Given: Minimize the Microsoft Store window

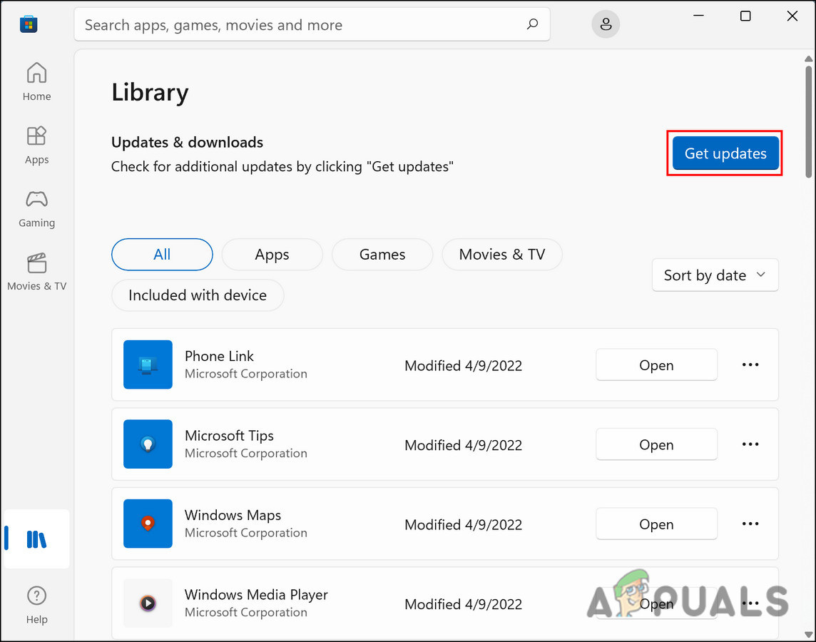Looking at the screenshot, I should tap(698, 16).
